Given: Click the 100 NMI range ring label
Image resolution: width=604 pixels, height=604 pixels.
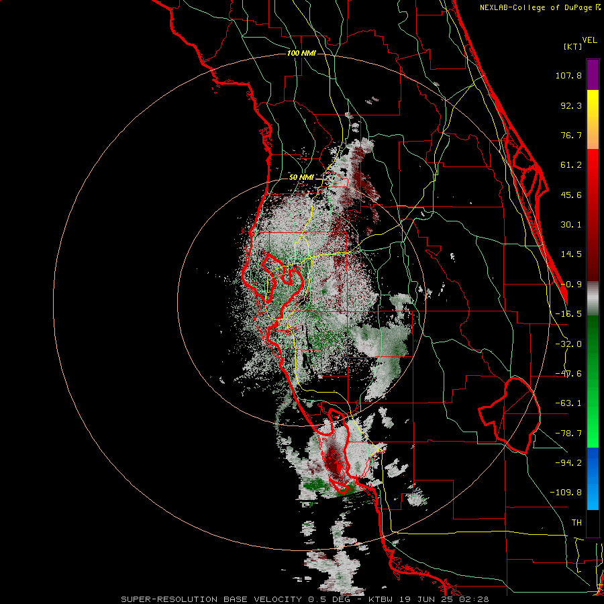Looking at the screenshot, I should tap(301, 53).
